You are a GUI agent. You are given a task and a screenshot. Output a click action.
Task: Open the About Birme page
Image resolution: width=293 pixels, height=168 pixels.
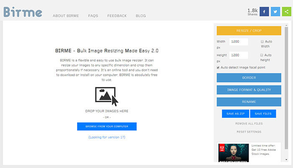66,16
